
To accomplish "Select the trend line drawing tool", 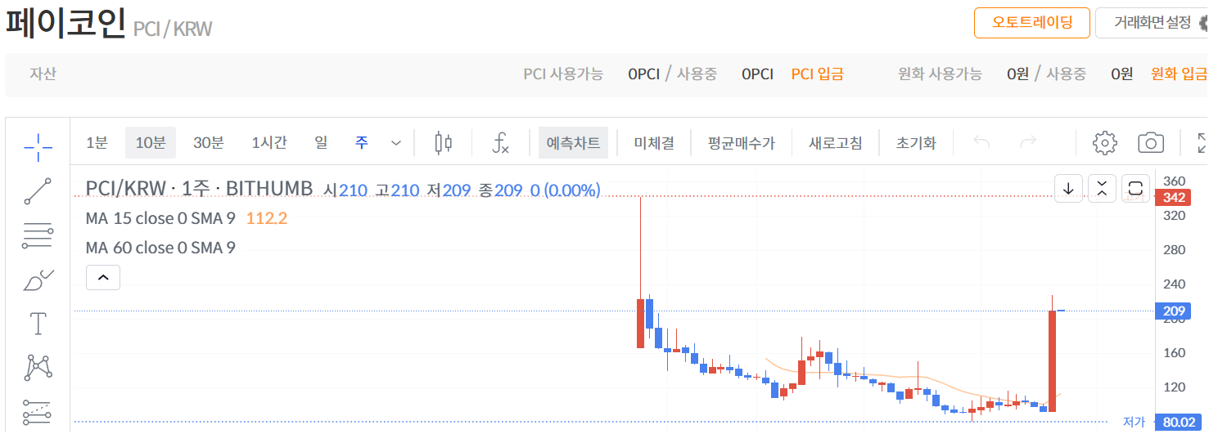I will 38,191.
